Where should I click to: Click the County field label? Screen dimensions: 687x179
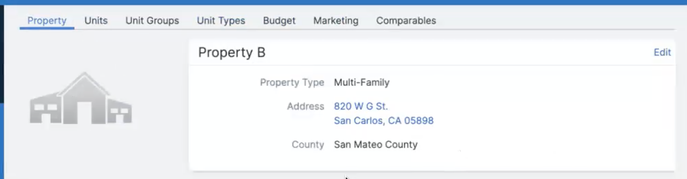(307, 145)
